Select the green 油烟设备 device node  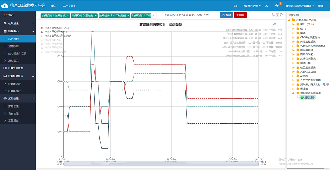[308, 97]
